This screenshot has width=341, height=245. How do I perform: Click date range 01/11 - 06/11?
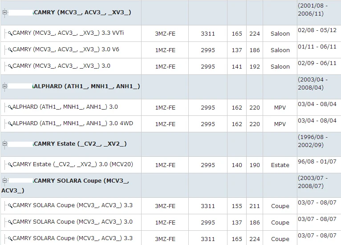[317, 47]
